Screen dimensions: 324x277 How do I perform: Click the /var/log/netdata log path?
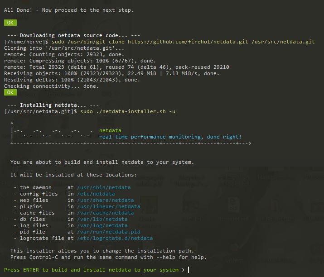click(x=102, y=225)
